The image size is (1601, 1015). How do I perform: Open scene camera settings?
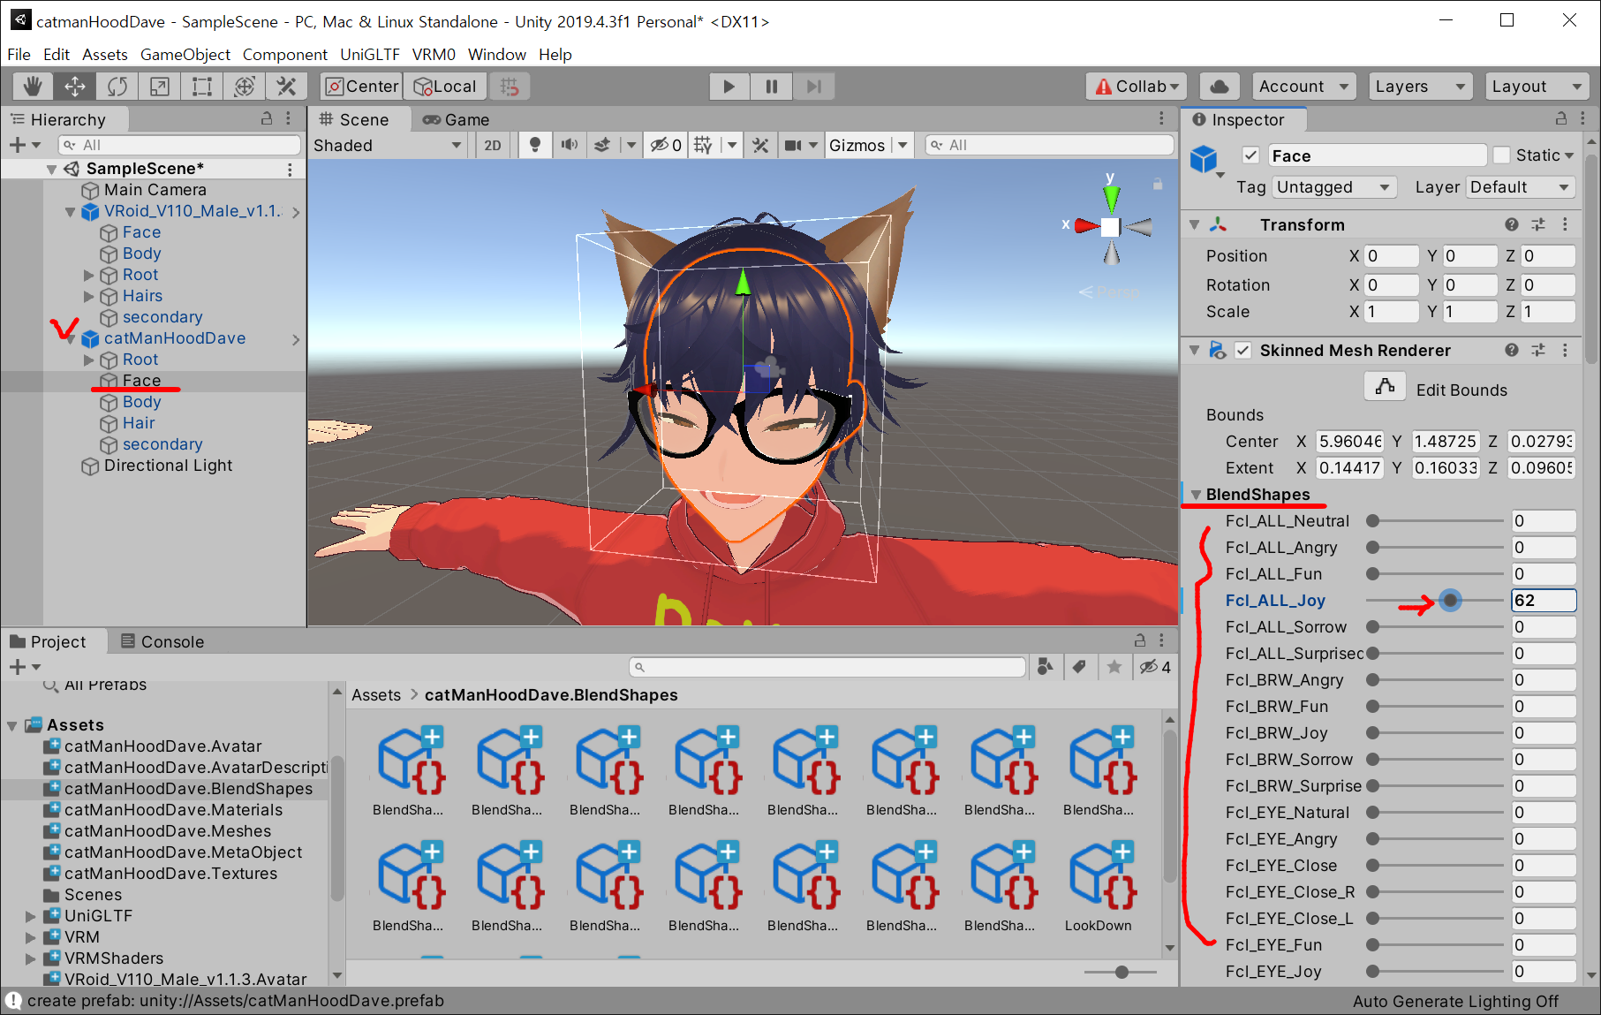click(x=794, y=145)
